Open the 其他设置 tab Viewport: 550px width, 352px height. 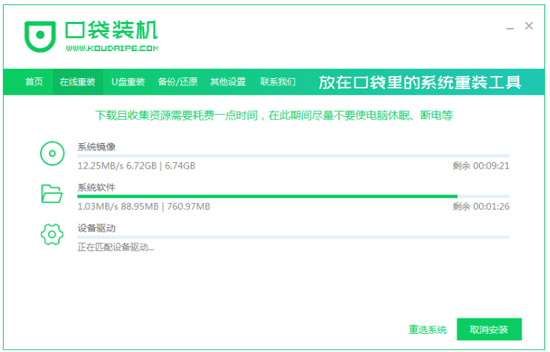[228, 82]
